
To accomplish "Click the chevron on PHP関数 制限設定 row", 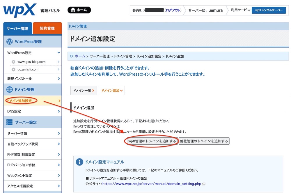I will click(x=59, y=154).
